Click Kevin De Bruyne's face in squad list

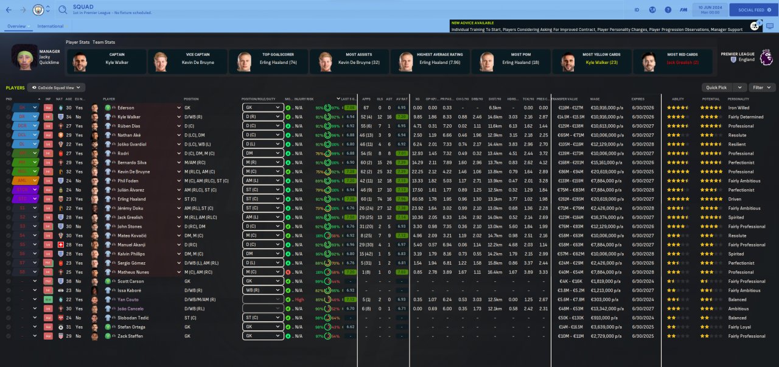click(x=95, y=172)
